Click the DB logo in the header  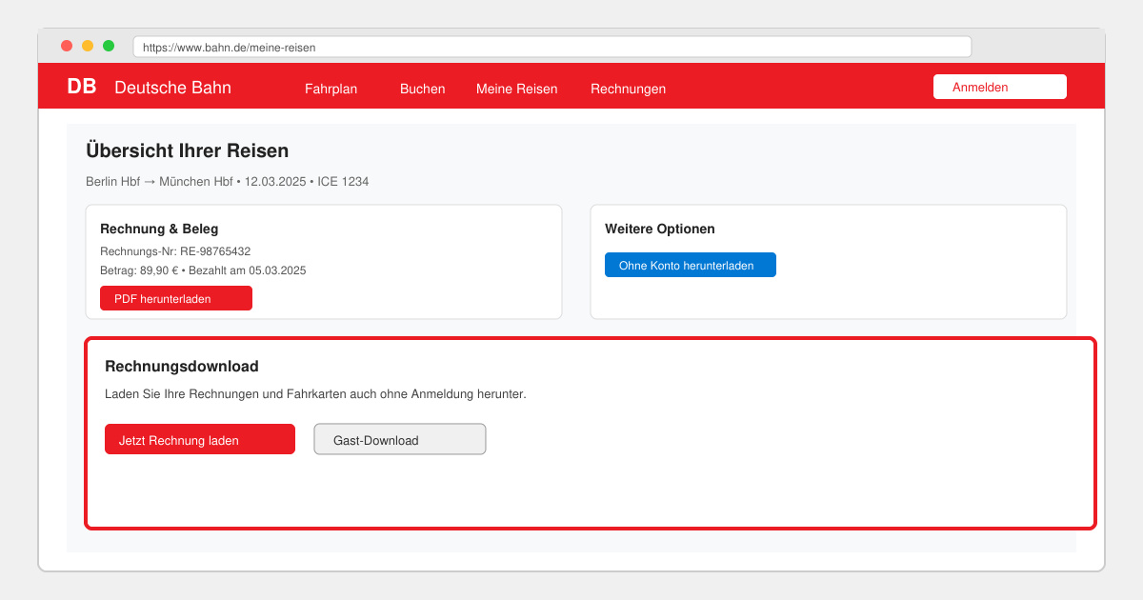tap(81, 87)
